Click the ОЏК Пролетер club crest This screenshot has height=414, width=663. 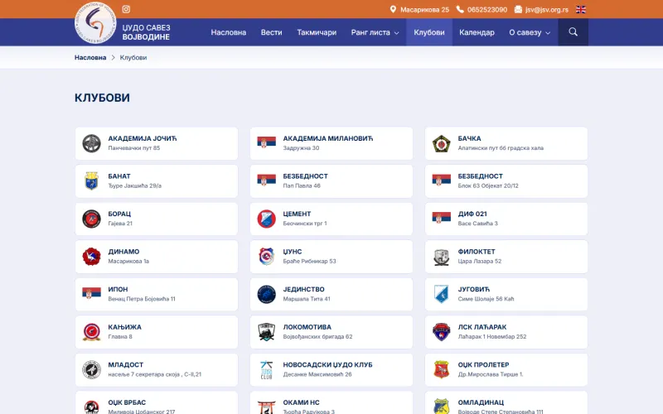click(x=441, y=369)
